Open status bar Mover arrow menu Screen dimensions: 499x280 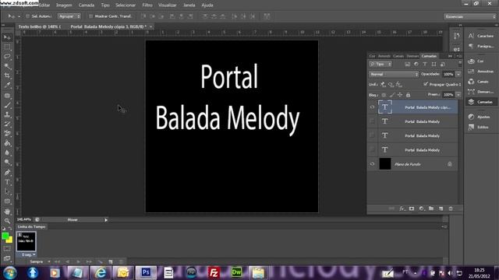click(x=106, y=219)
